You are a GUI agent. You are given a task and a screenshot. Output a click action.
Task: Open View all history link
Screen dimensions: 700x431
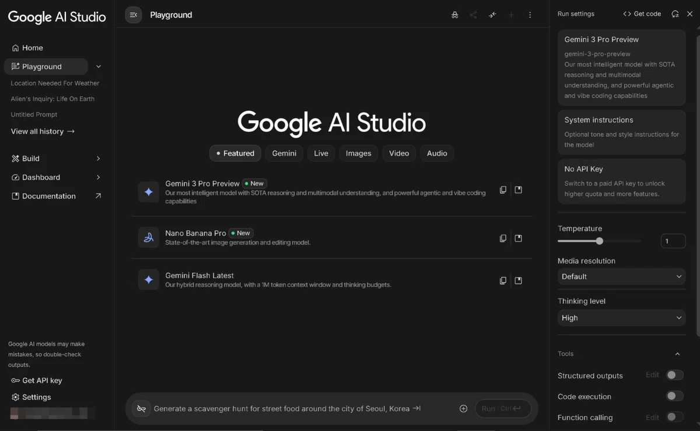[43, 131]
